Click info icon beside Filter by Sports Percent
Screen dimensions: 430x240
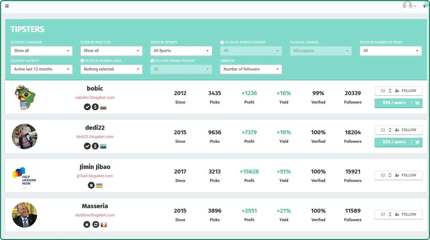222,42
